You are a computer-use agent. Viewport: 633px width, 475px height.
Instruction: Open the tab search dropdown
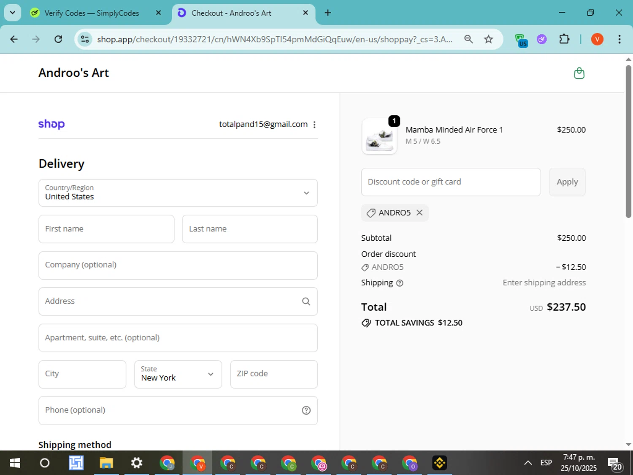coord(13,13)
